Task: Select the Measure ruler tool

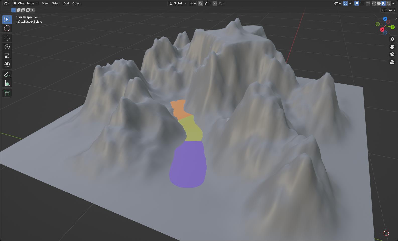Action: click(x=7, y=83)
